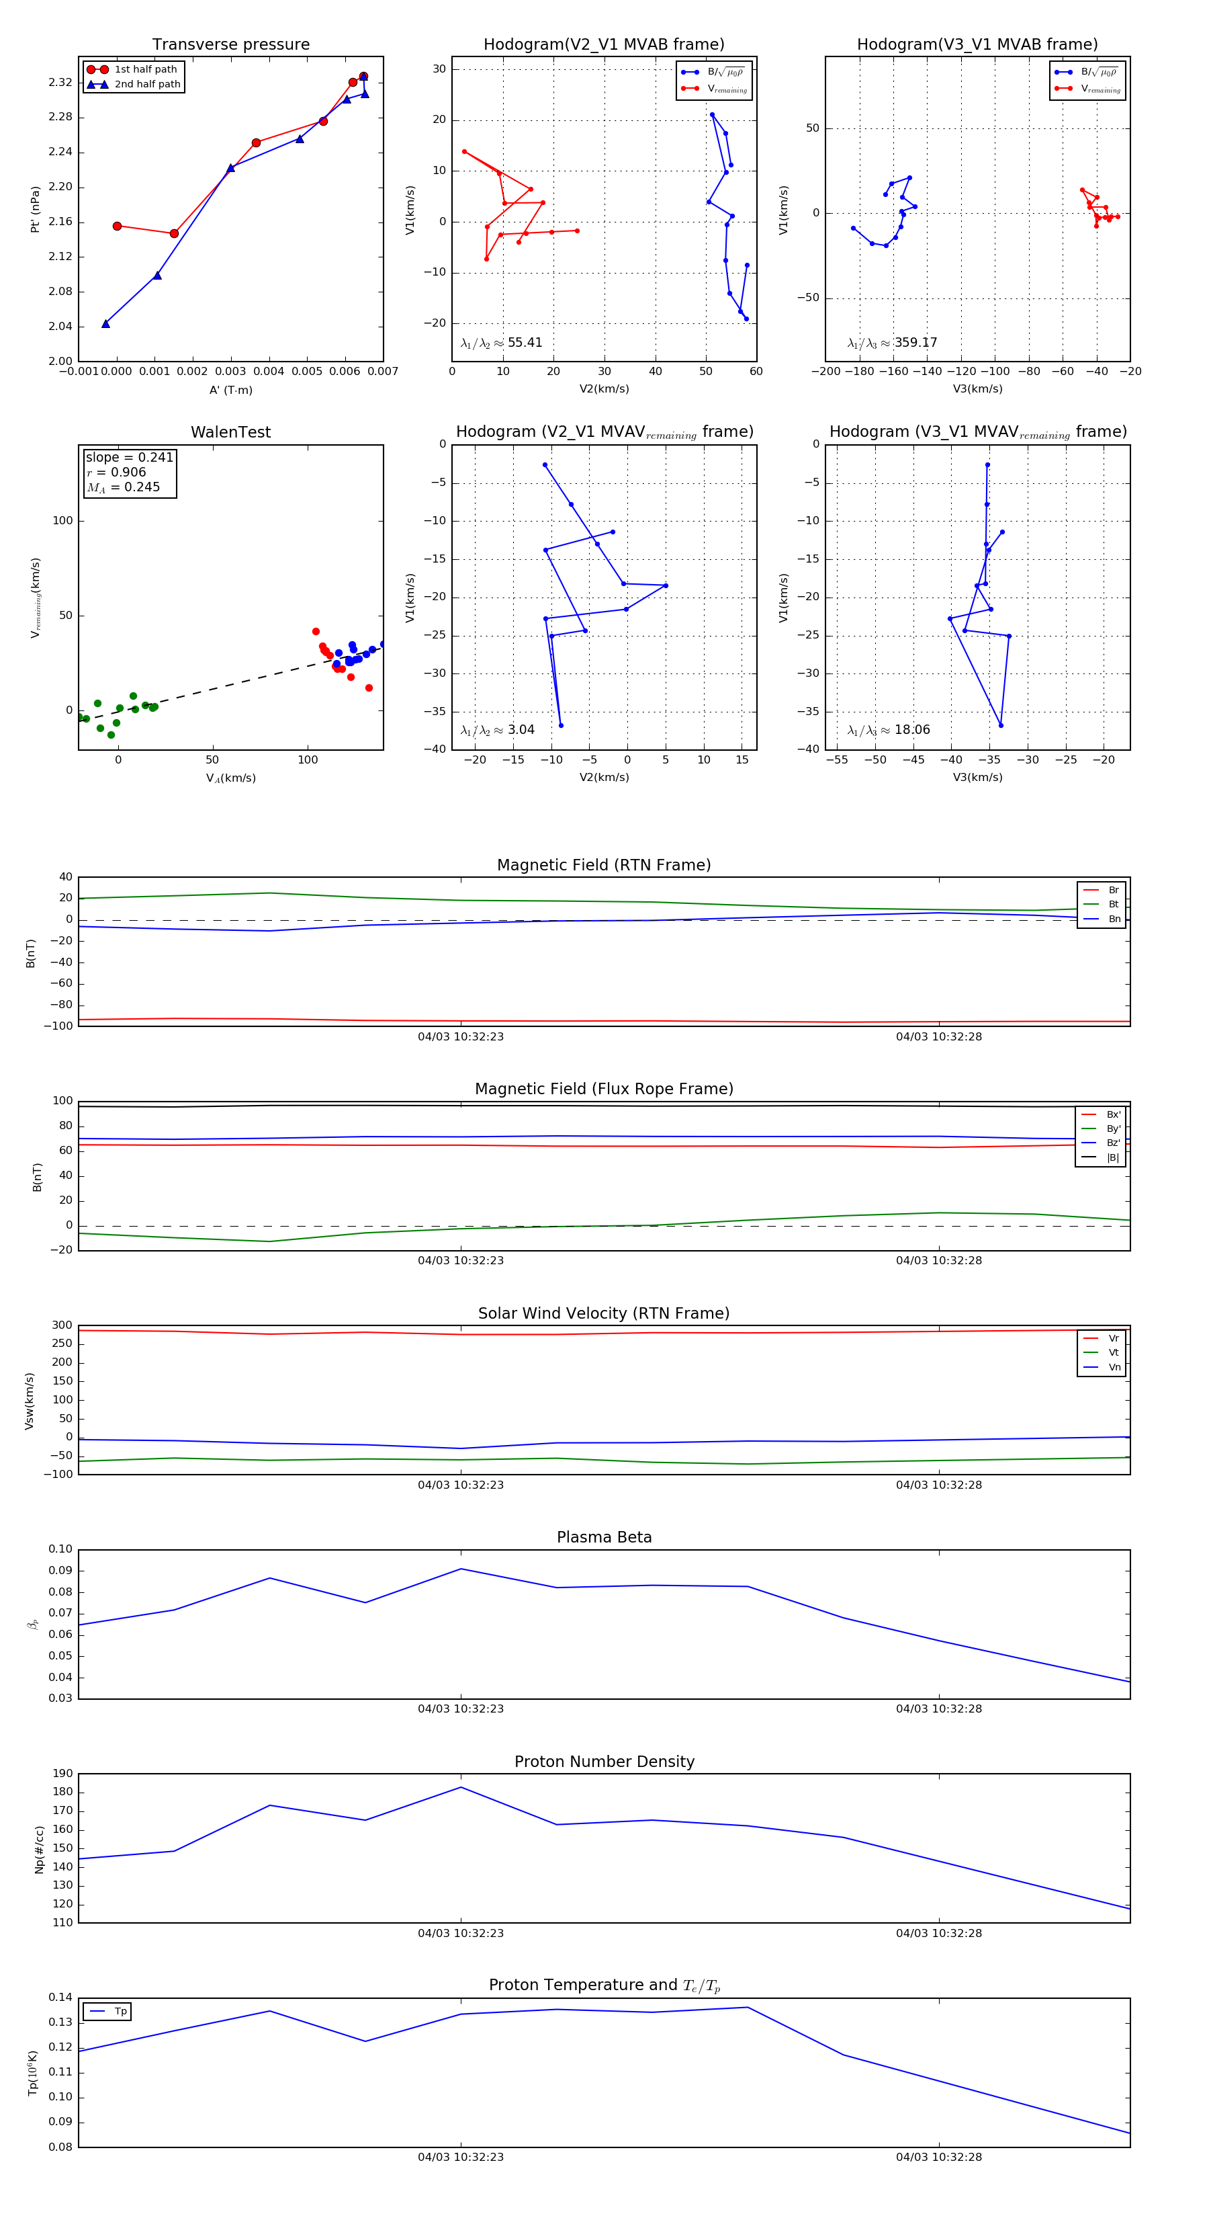Click the 'Hodogram (V2_V1 MVAV remaining frame)' title

point(604,432)
